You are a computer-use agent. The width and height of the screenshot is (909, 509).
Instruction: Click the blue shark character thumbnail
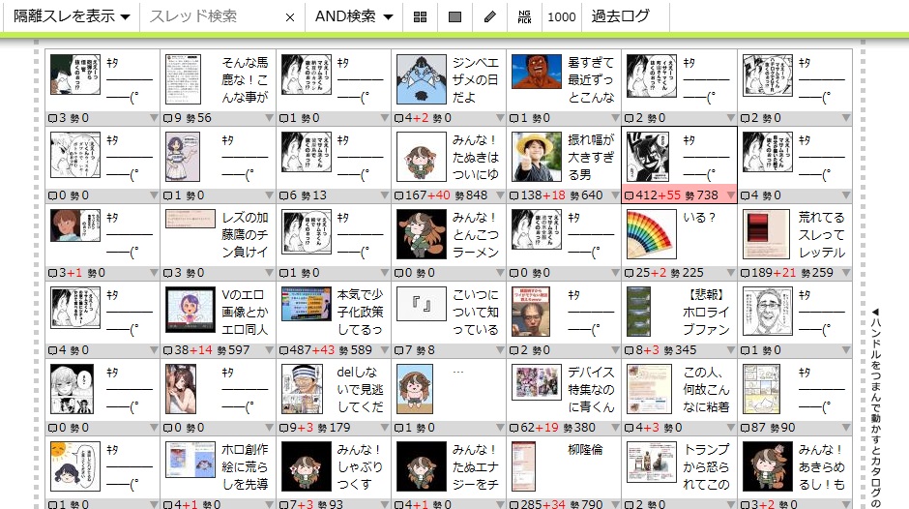tap(421, 78)
